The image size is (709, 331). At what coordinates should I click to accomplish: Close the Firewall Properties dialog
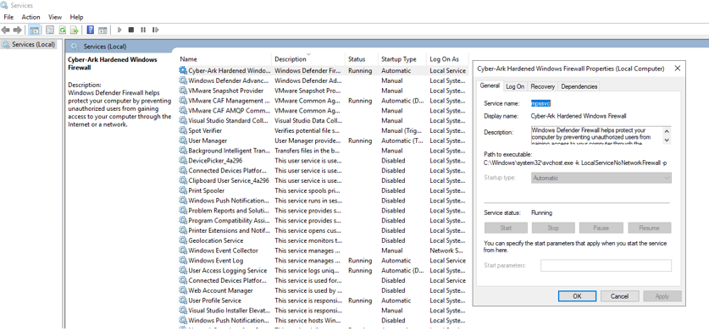pyautogui.click(x=677, y=69)
